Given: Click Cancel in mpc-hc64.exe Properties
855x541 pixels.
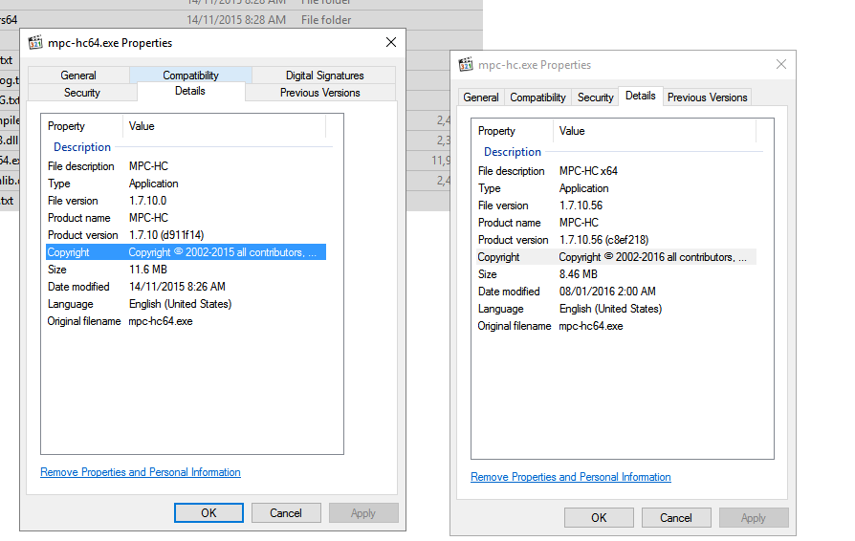Looking at the screenshot, I should pyautogui.click(x=286, y=513).
